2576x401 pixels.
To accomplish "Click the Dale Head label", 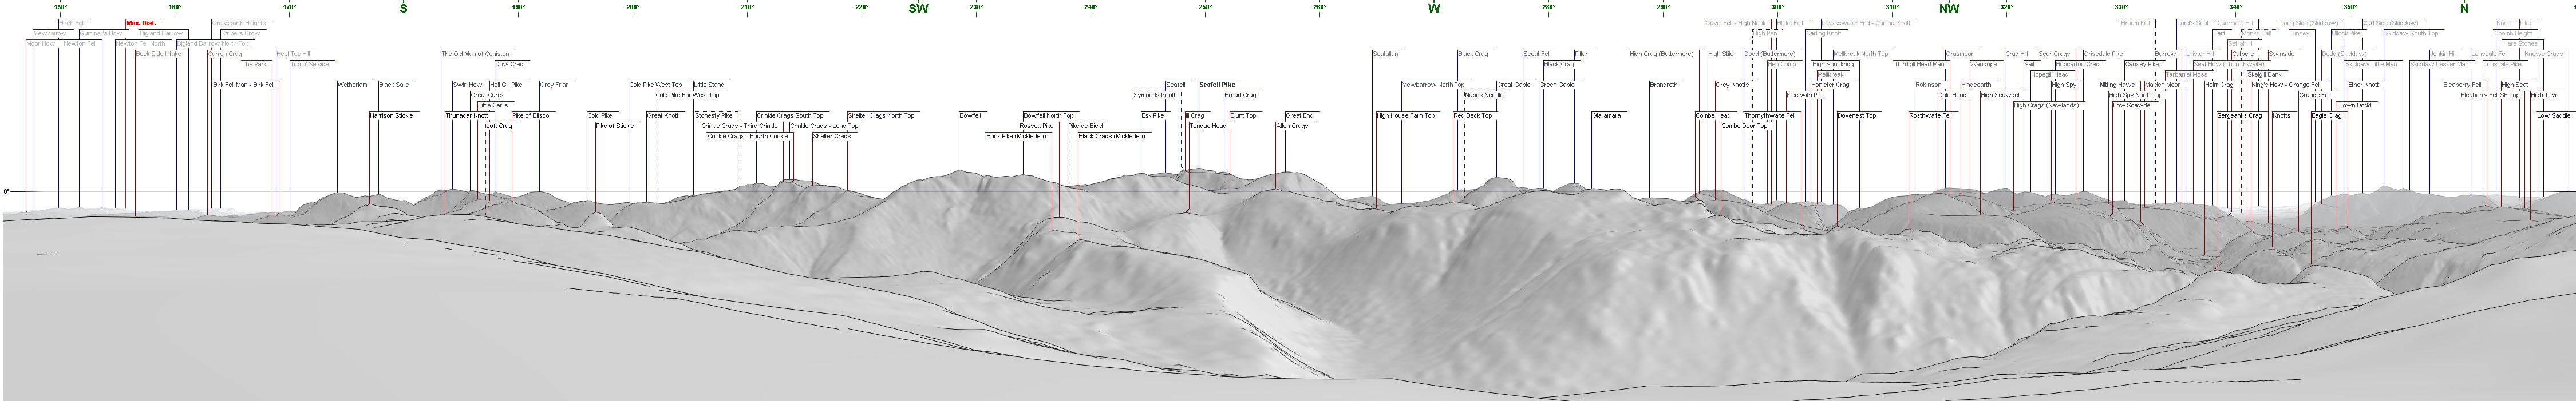I will tap(1952, 95).
